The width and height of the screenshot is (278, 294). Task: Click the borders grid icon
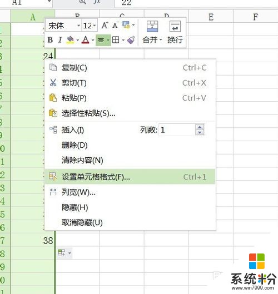click(x=116, y=40)
